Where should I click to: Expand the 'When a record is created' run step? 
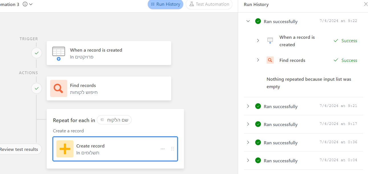pos(258,41)
